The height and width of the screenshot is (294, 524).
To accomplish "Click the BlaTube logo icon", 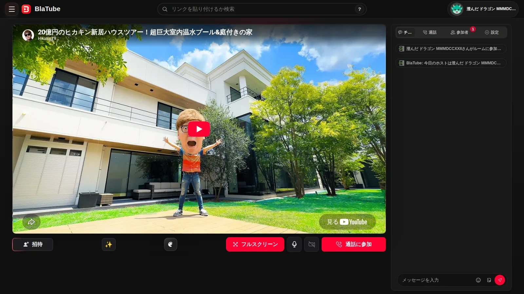I will pyautogui.click(x=26, y=9).
